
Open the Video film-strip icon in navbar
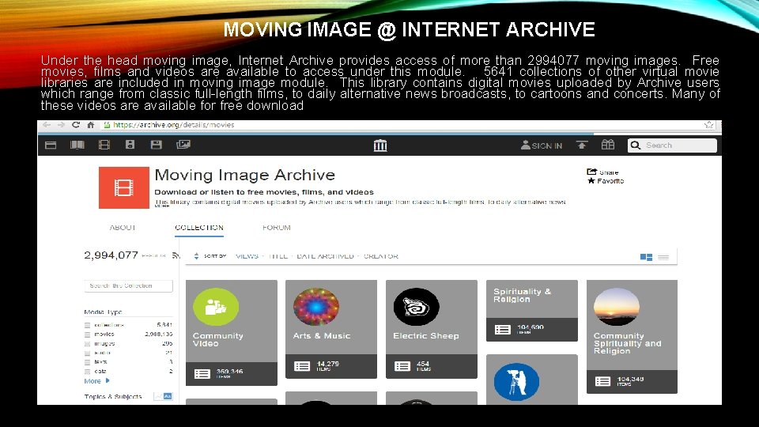click(104, 145)
